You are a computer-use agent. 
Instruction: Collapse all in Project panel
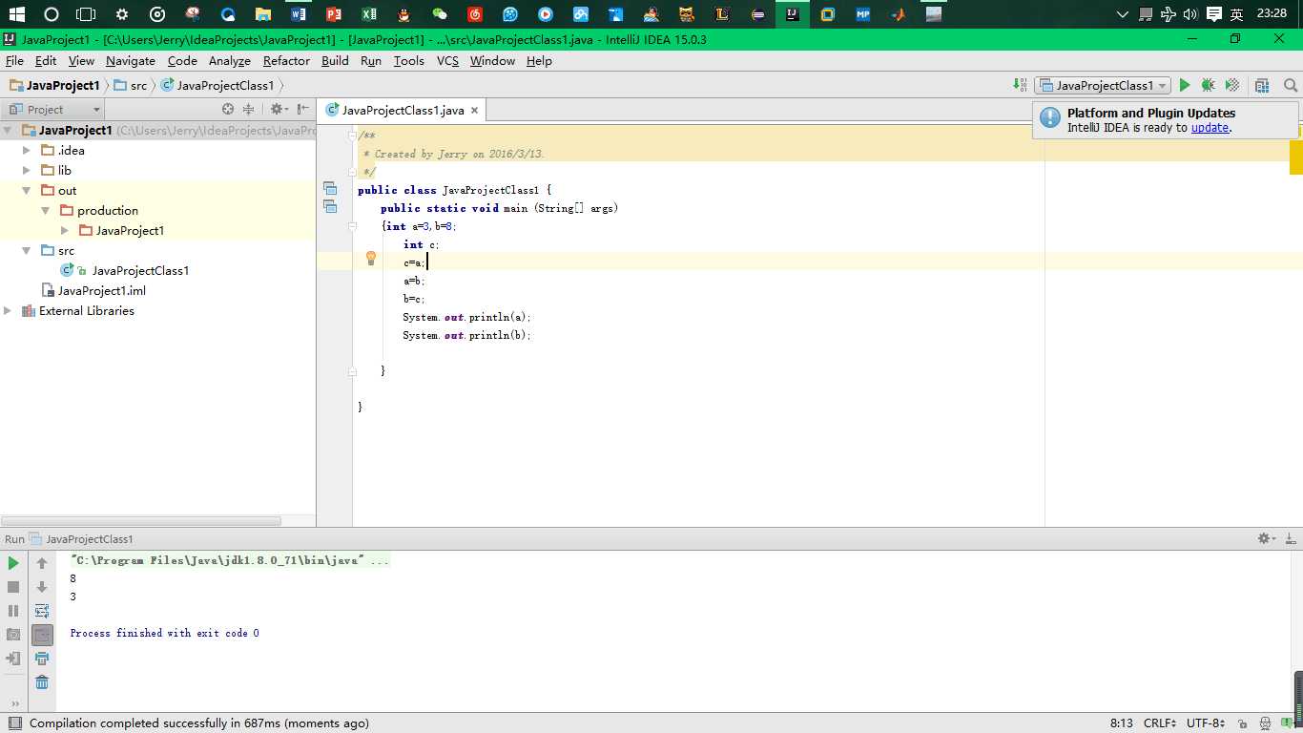pyautogui.click(x=249, y=109)
